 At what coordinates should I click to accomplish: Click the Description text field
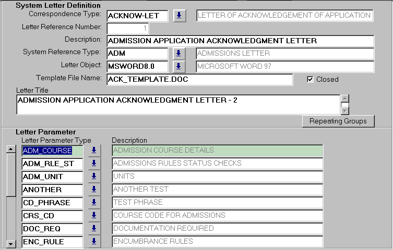pos(240,41)
